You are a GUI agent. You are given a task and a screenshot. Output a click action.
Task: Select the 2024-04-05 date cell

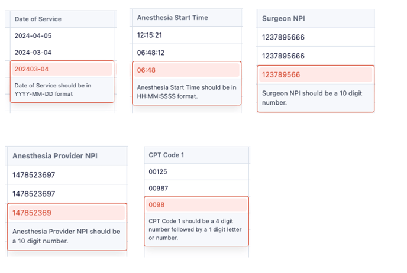coord(62,36)
